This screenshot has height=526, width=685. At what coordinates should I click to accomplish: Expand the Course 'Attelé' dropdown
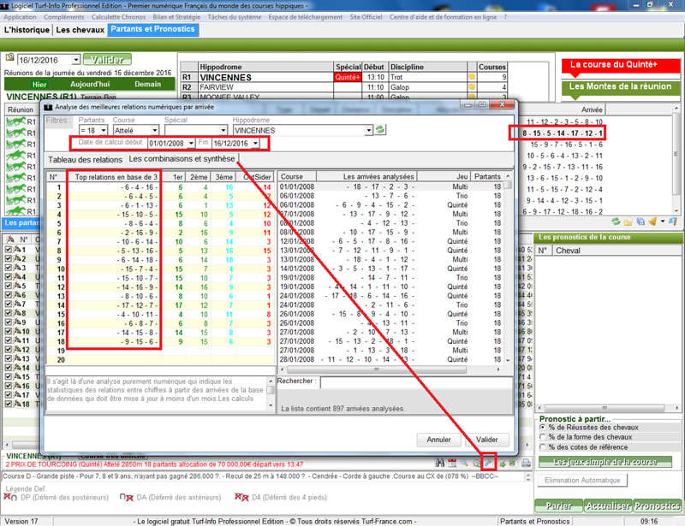[x=152, y=130]
